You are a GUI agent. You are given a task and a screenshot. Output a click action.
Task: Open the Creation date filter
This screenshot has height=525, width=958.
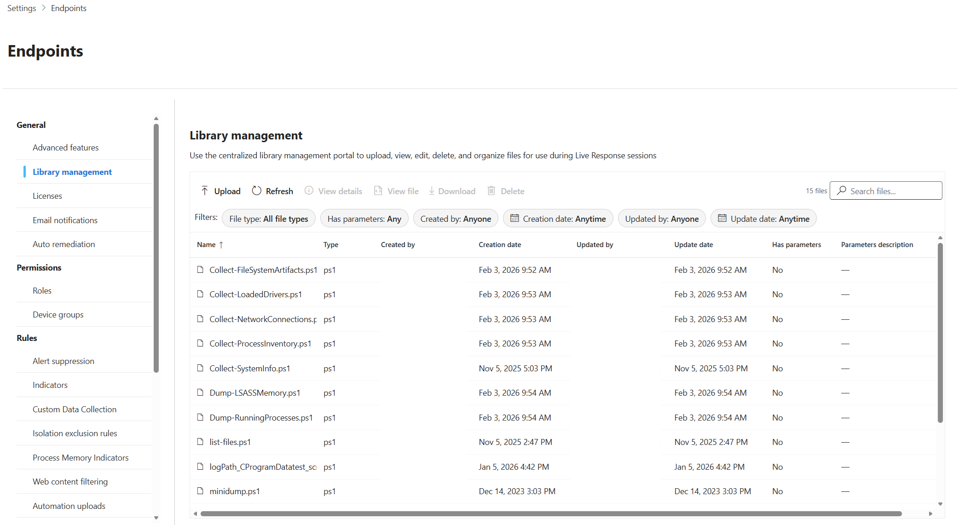[x=558, y=219]
